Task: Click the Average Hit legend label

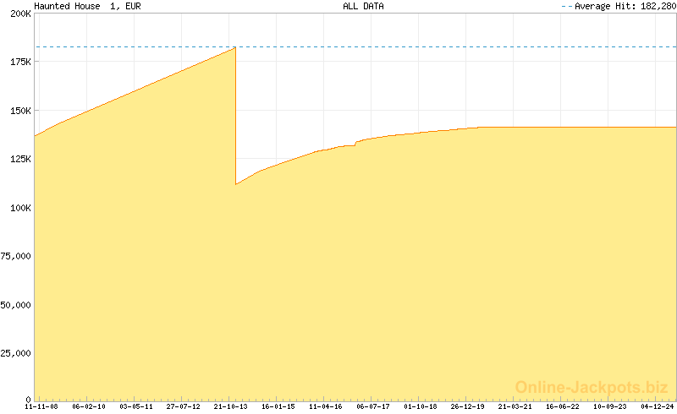Action: [625, 6]
